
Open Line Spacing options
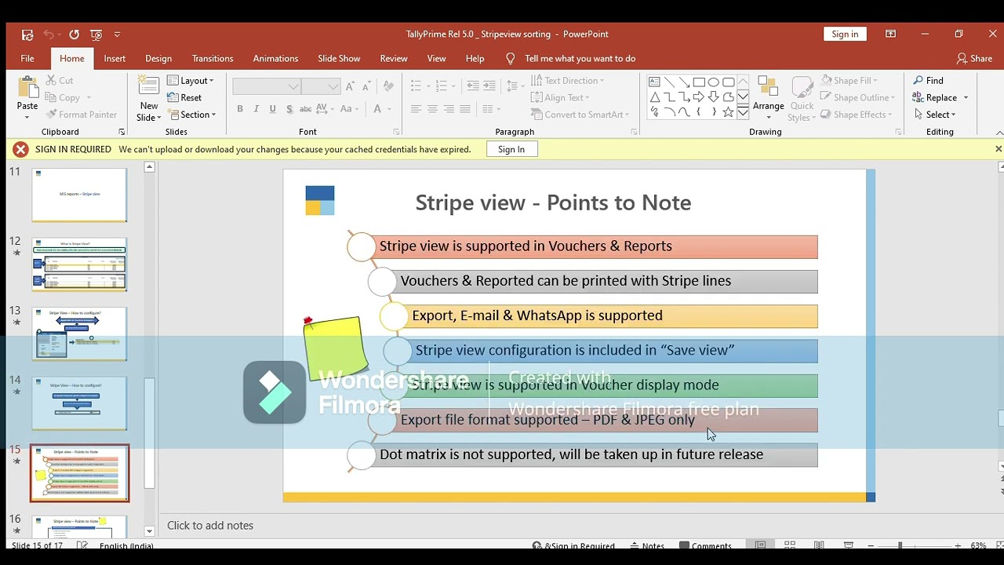coord(515,86)
